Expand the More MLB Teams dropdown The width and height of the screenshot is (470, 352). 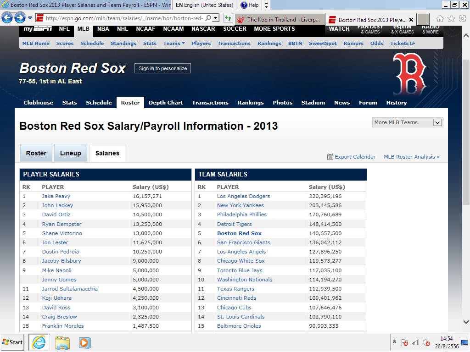[408, 122]
